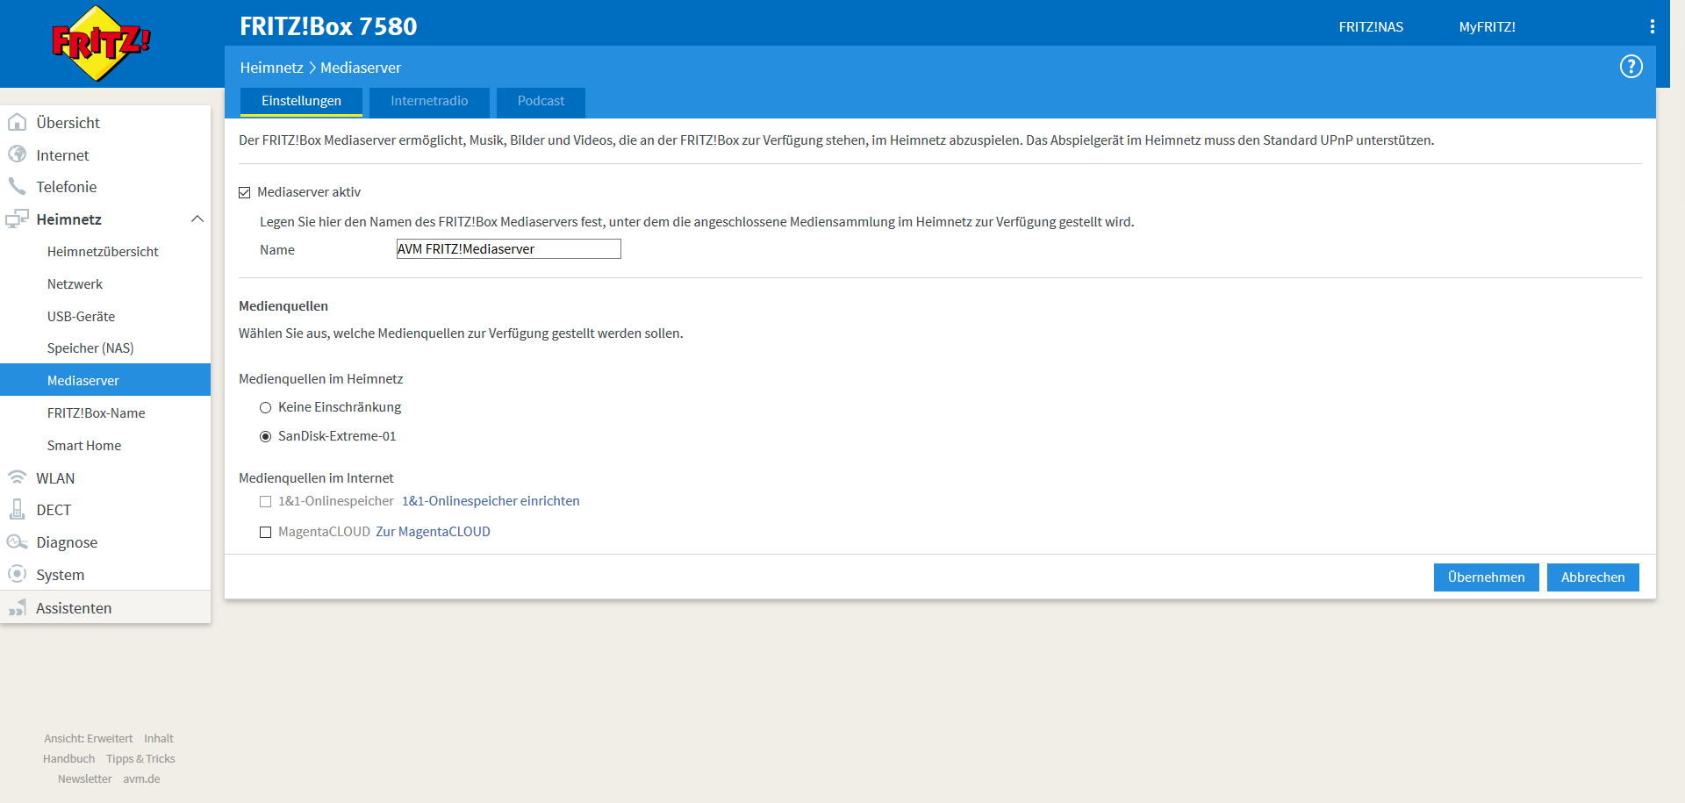The width and height of the screenshot is (1685, 803).
Task: Click the Internet globe icon
Action: (17, 154)
